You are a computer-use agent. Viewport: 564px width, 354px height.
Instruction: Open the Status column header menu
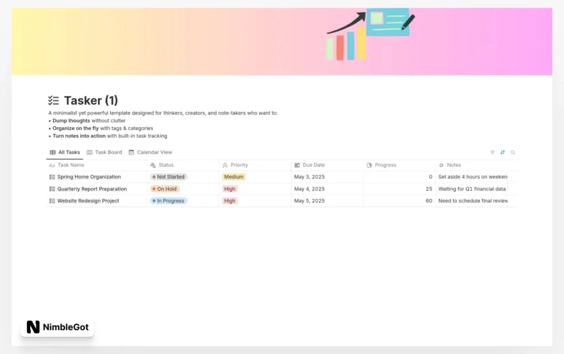pyautogui.click(x=183, y=165)
